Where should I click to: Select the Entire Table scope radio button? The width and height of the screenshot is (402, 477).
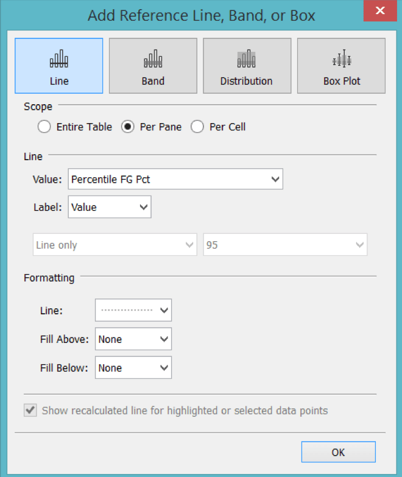coord(44,127)
